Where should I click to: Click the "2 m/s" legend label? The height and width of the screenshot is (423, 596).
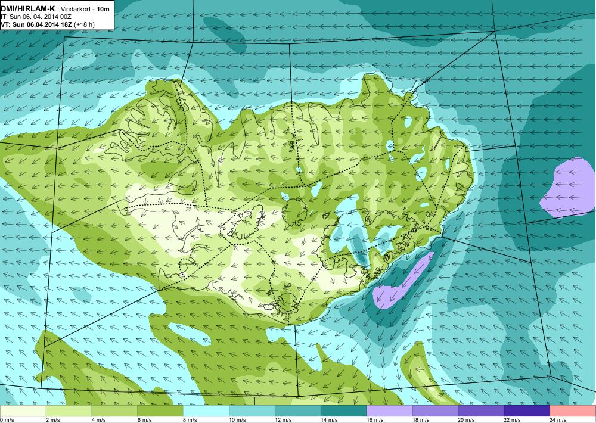point(53,420)
